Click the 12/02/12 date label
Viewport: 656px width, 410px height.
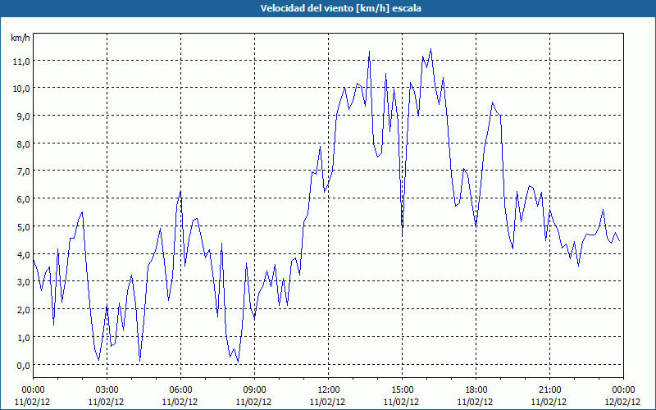(623, 403)
